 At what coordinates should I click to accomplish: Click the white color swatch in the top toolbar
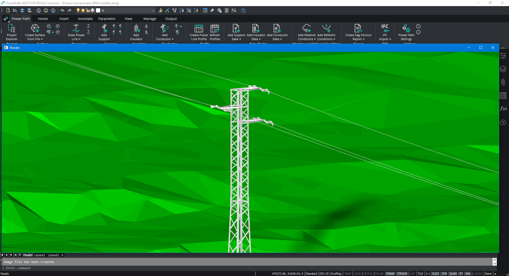98,10
